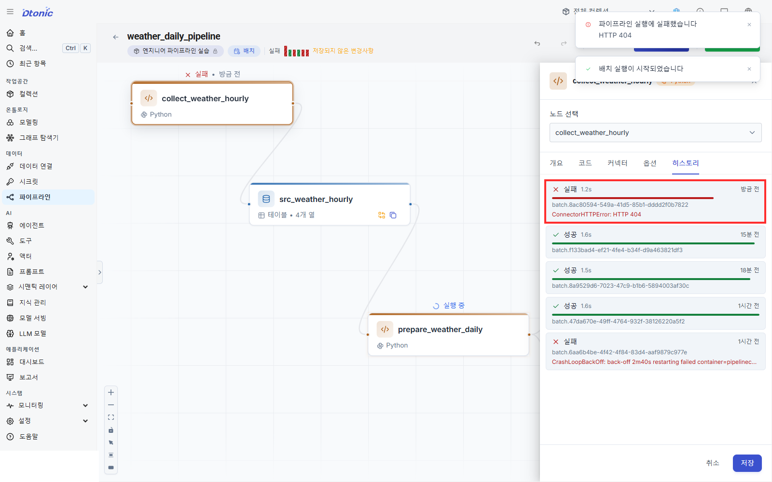
Task: Dismiss the HTTP 404 failure notification
Action: 749,25
